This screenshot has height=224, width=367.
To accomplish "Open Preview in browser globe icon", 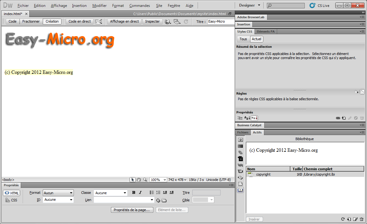I will point(168,22).
